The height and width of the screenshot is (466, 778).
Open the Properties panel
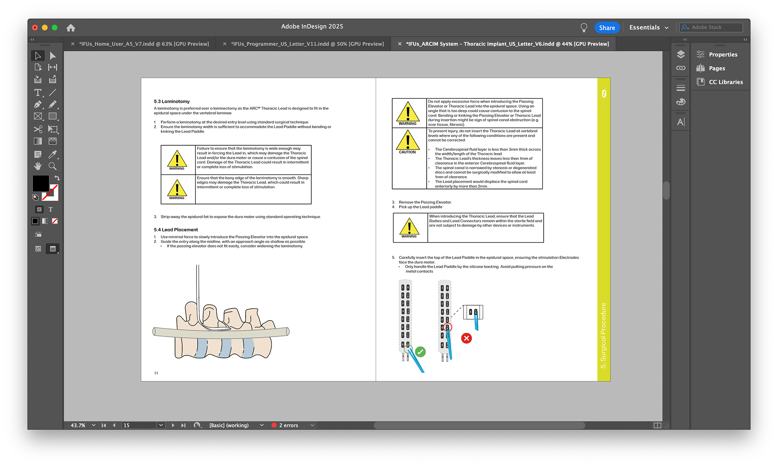click(x=717, y=54)
